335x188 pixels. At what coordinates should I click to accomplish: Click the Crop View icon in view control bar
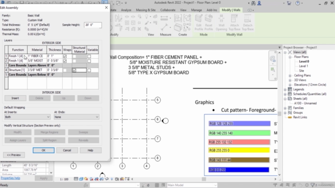[96, 179]
